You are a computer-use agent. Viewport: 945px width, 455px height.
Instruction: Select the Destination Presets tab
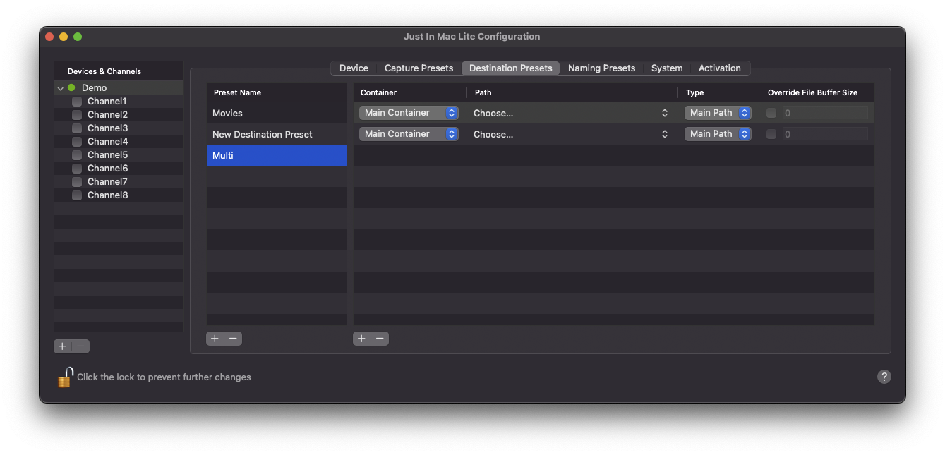(511, 68)
